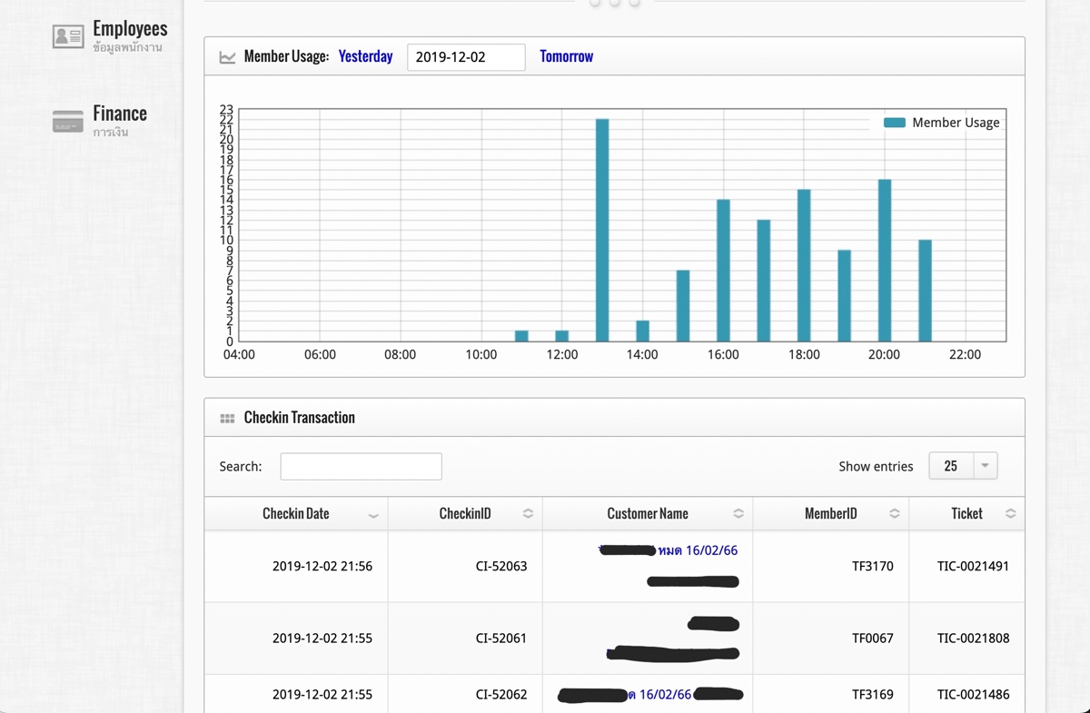Screen dimensions: 1090x713
Task: Click the Finance credit card icon
Action: [68, 121]
